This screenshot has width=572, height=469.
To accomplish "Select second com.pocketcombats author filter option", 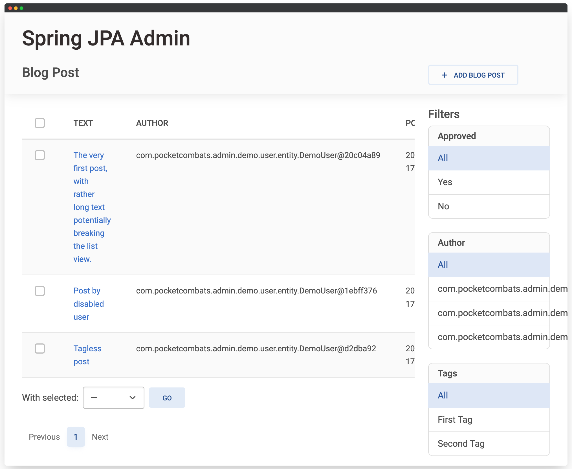I will pyautogui.click(x=489, y=313).
